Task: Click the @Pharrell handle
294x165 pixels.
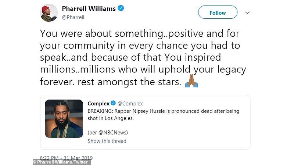Action: tap(73, 17)
